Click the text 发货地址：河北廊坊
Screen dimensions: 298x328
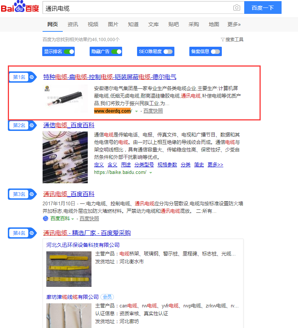[x=117, y=321]
